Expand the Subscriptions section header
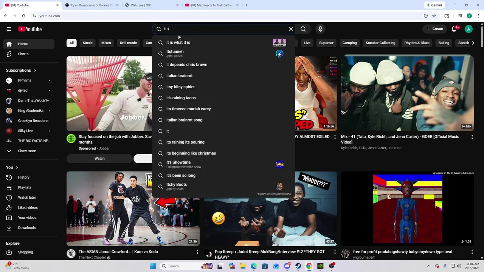Image resolution: width=484 pixels, height=272 pixels. (21, 70)
